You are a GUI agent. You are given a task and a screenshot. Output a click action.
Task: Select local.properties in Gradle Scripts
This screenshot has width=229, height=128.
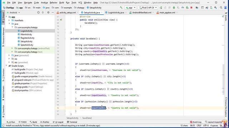[27, 90]
